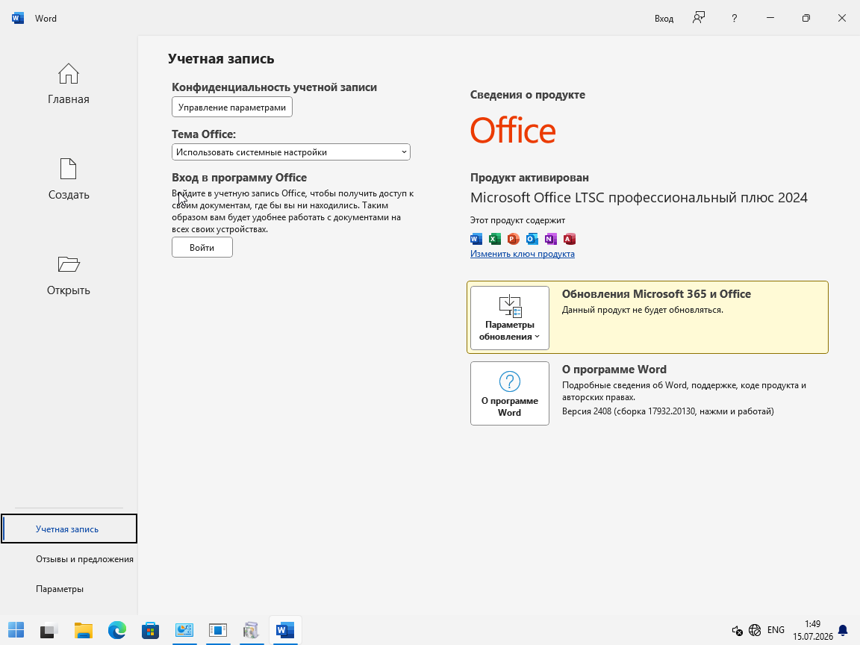Click the network globe tray icon
This screenshot has height=645, width=860.
click(755, 630)
